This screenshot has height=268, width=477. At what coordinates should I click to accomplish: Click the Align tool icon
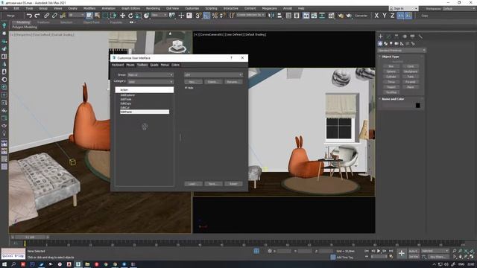pyautogui.click(x=279, y=16)
